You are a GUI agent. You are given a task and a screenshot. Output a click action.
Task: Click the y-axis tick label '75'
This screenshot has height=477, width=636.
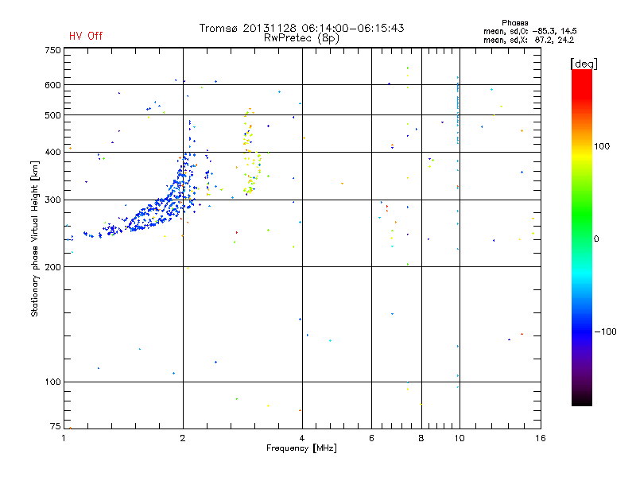tap(56, 426)
